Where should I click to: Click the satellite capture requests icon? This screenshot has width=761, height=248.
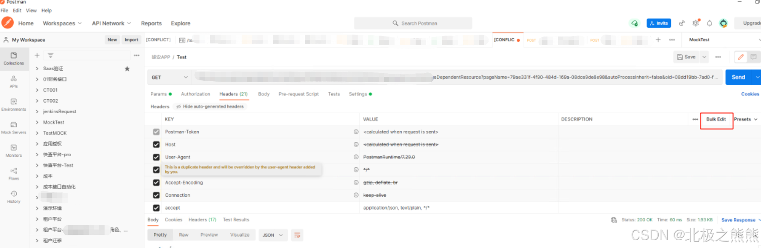tap(681, 23)
